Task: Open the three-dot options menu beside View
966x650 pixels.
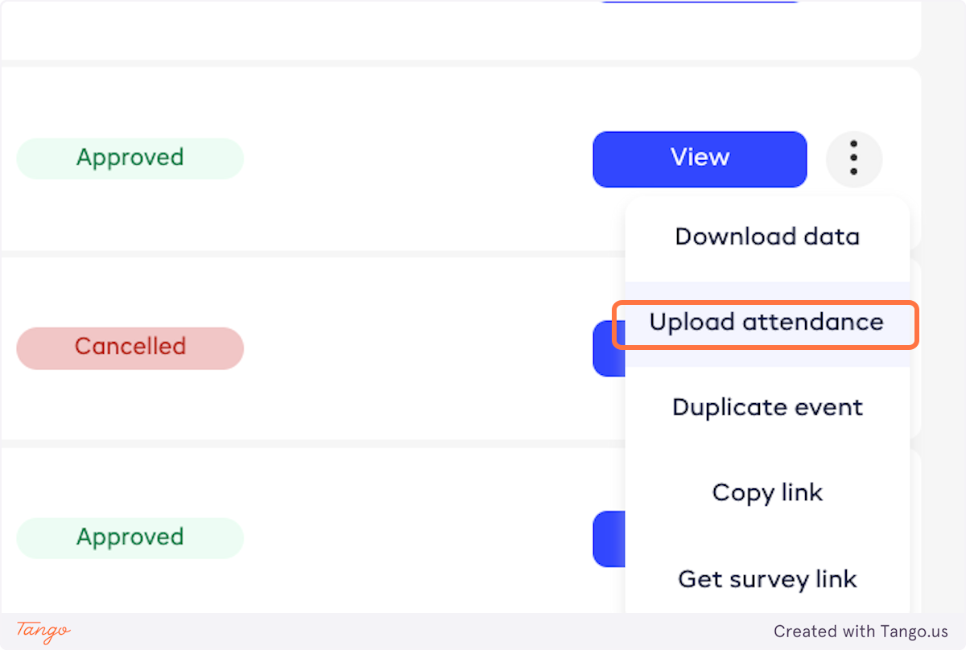Action: click(x=853, y=158)
